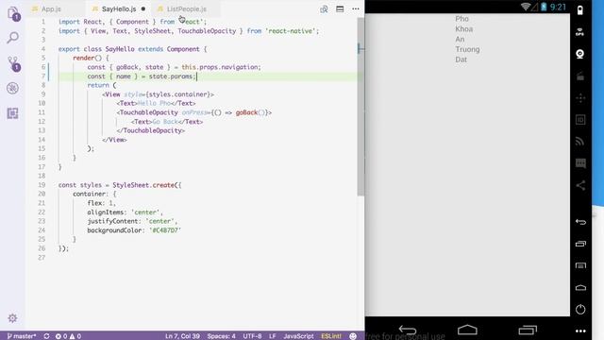Click the feedback smiley icon in status bar
This screenshot has height=340, width=604.
tap(353, 336)
